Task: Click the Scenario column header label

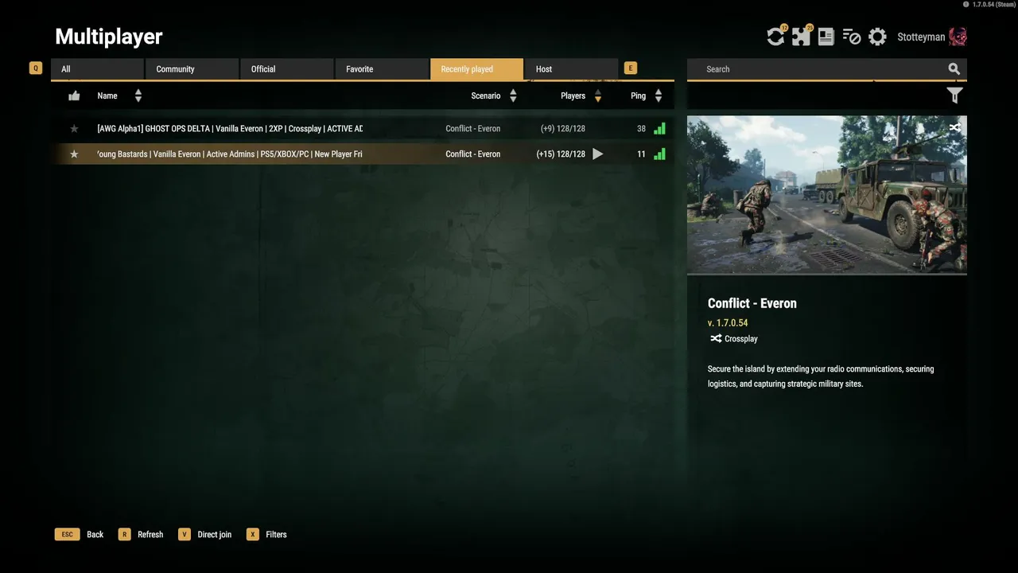Action: [x=486, y=96]
